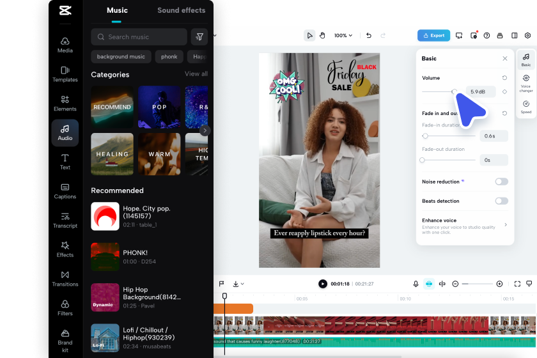
Task: Close the Basic panel
Action: tap(505, 59)
